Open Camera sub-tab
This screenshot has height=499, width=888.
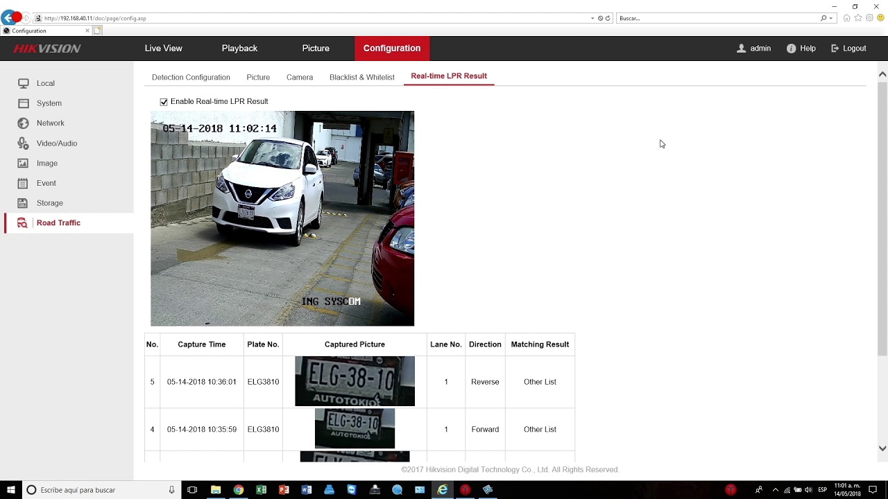[x=300, y=78]
